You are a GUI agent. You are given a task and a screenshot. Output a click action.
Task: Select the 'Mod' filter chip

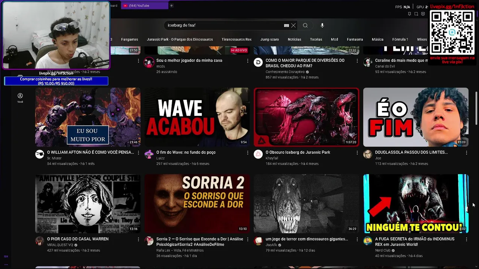(x=335, y=39)
